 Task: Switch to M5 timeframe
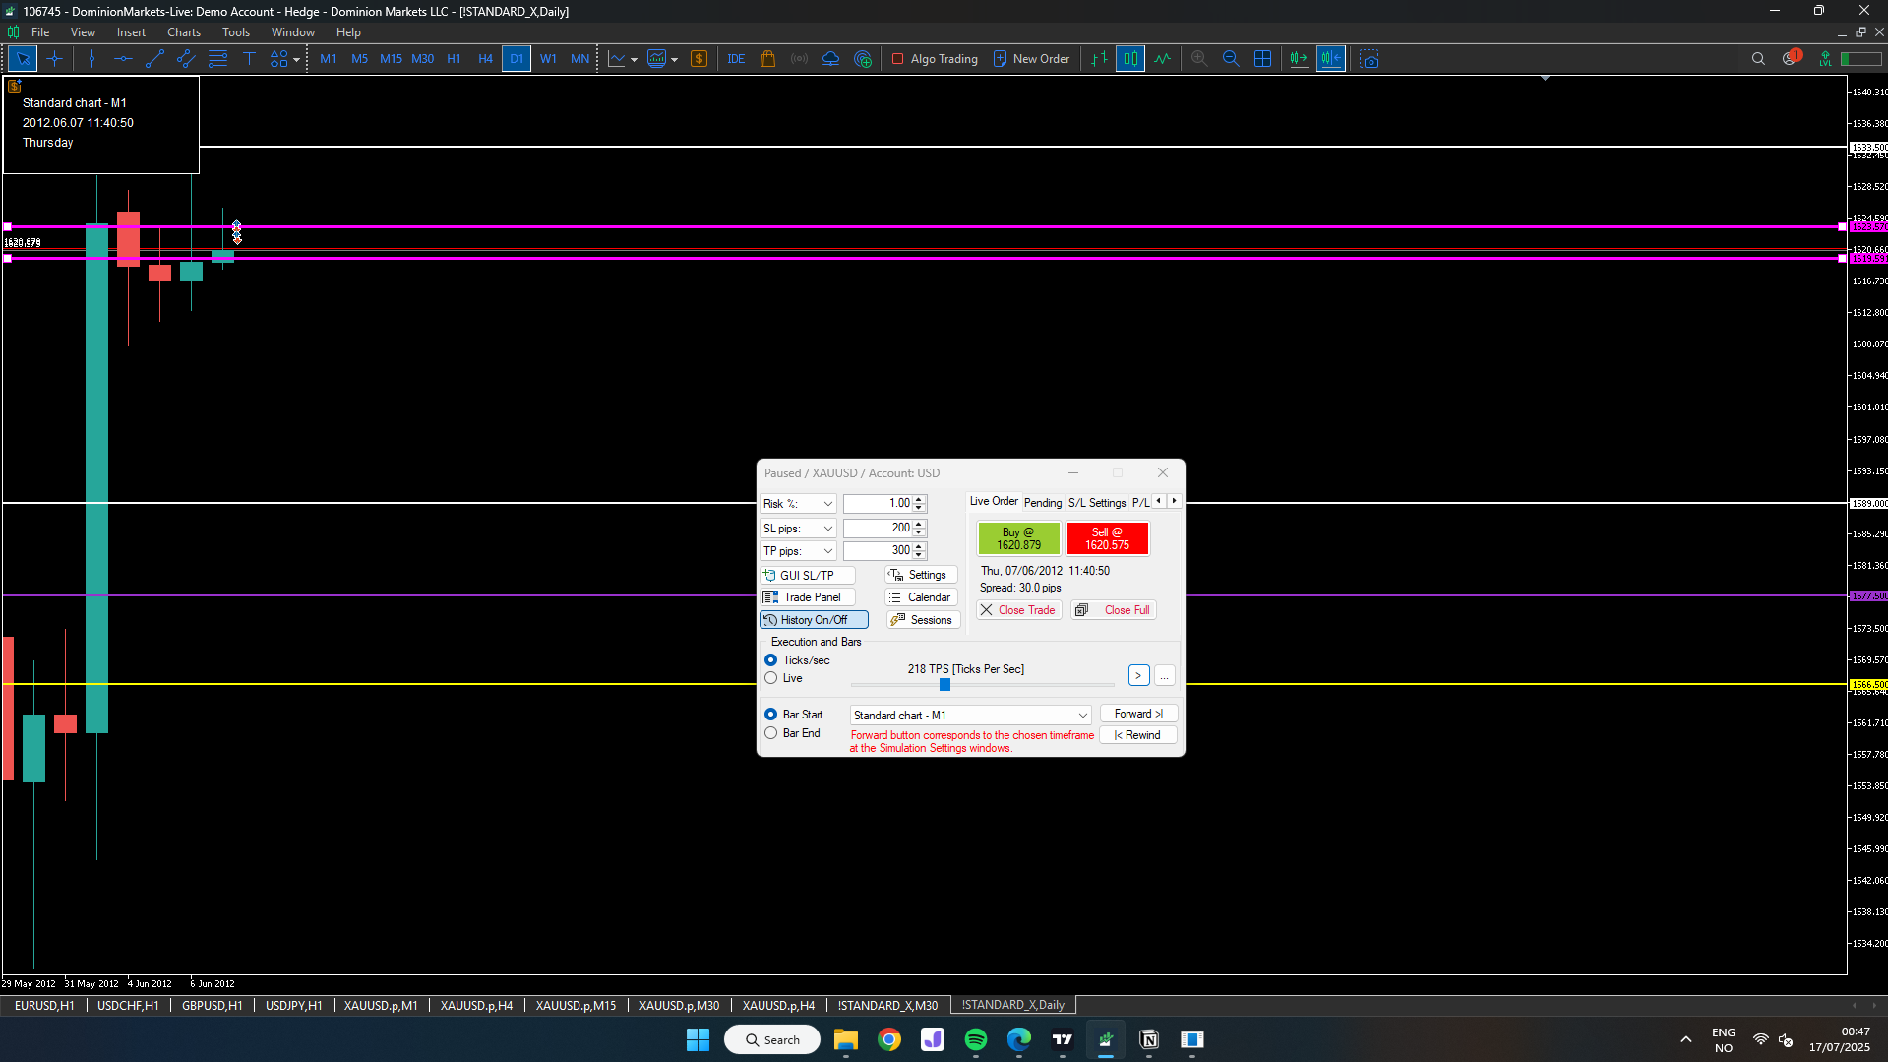[x=359, y=59]
